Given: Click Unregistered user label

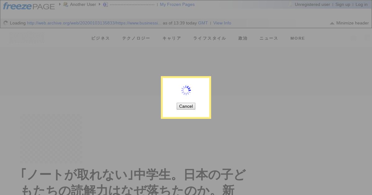Looking at the screenshot, I should pos(312,4).
